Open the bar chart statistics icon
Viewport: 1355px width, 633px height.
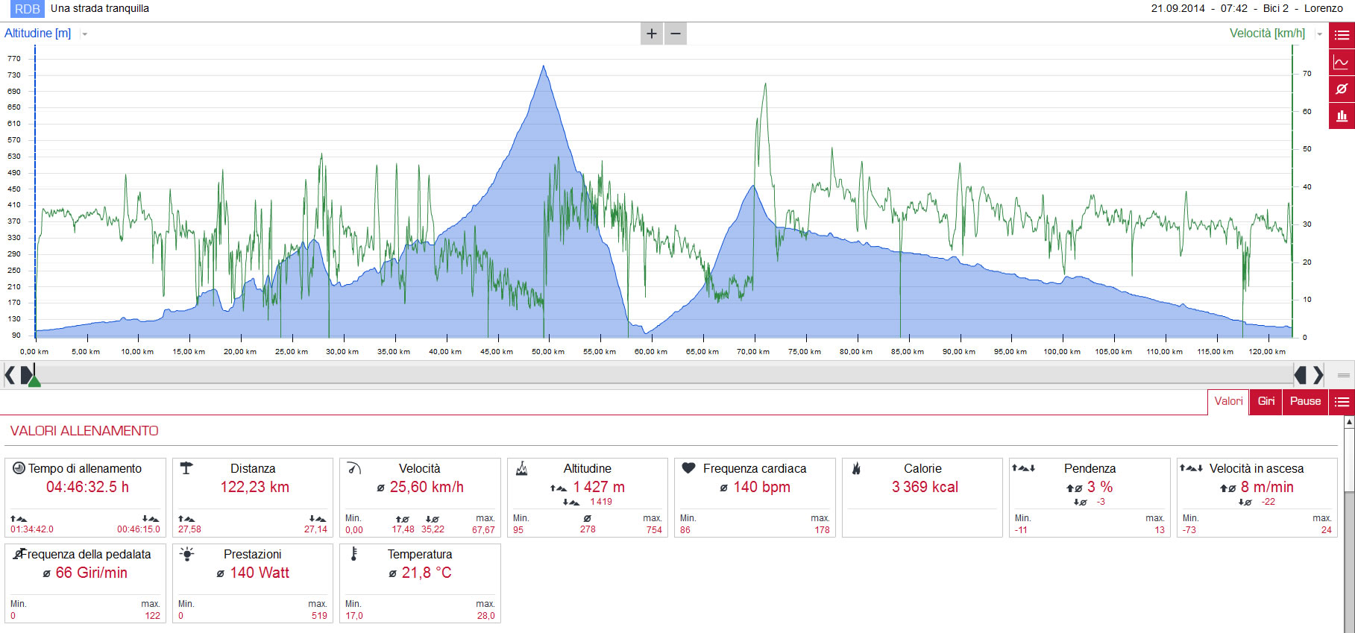coord(1342,116)
